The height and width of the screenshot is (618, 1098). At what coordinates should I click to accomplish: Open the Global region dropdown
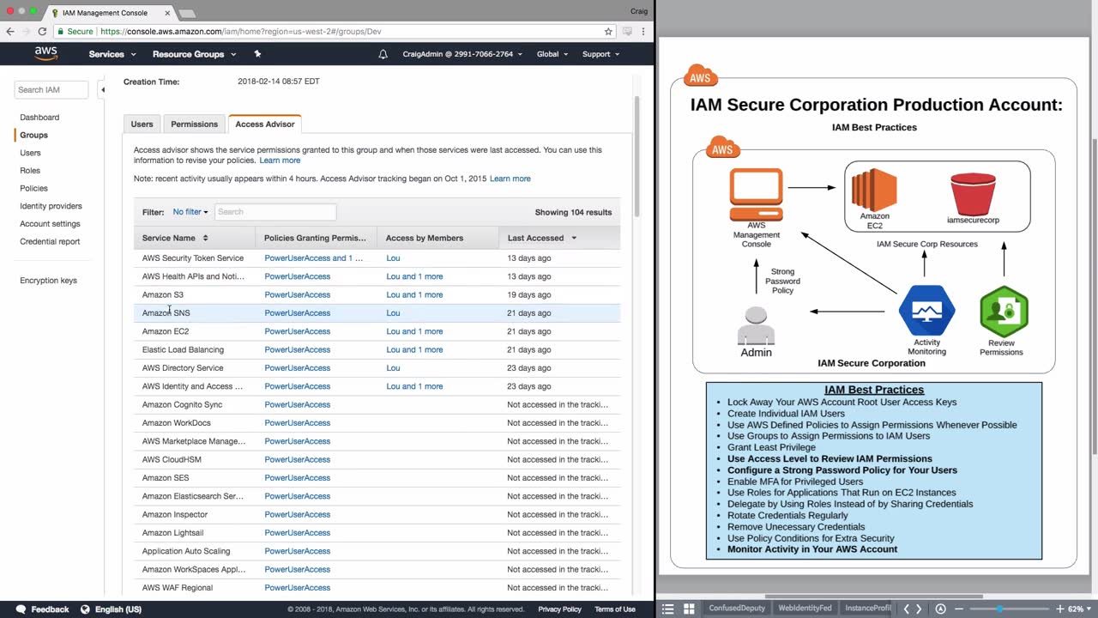click(x=552, y=54)
